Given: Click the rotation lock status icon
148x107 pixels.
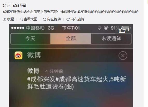Looking at the screenshot, I should point(106,28).
